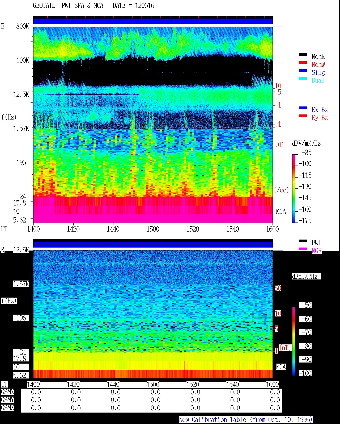This screenshot has height=424, width=340.
Task: Click the DATE = 120616 label
Action: coord(133,6)
